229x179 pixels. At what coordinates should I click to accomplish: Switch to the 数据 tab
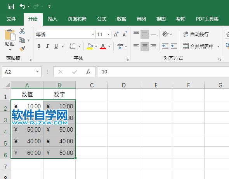(x=121, y=19)
